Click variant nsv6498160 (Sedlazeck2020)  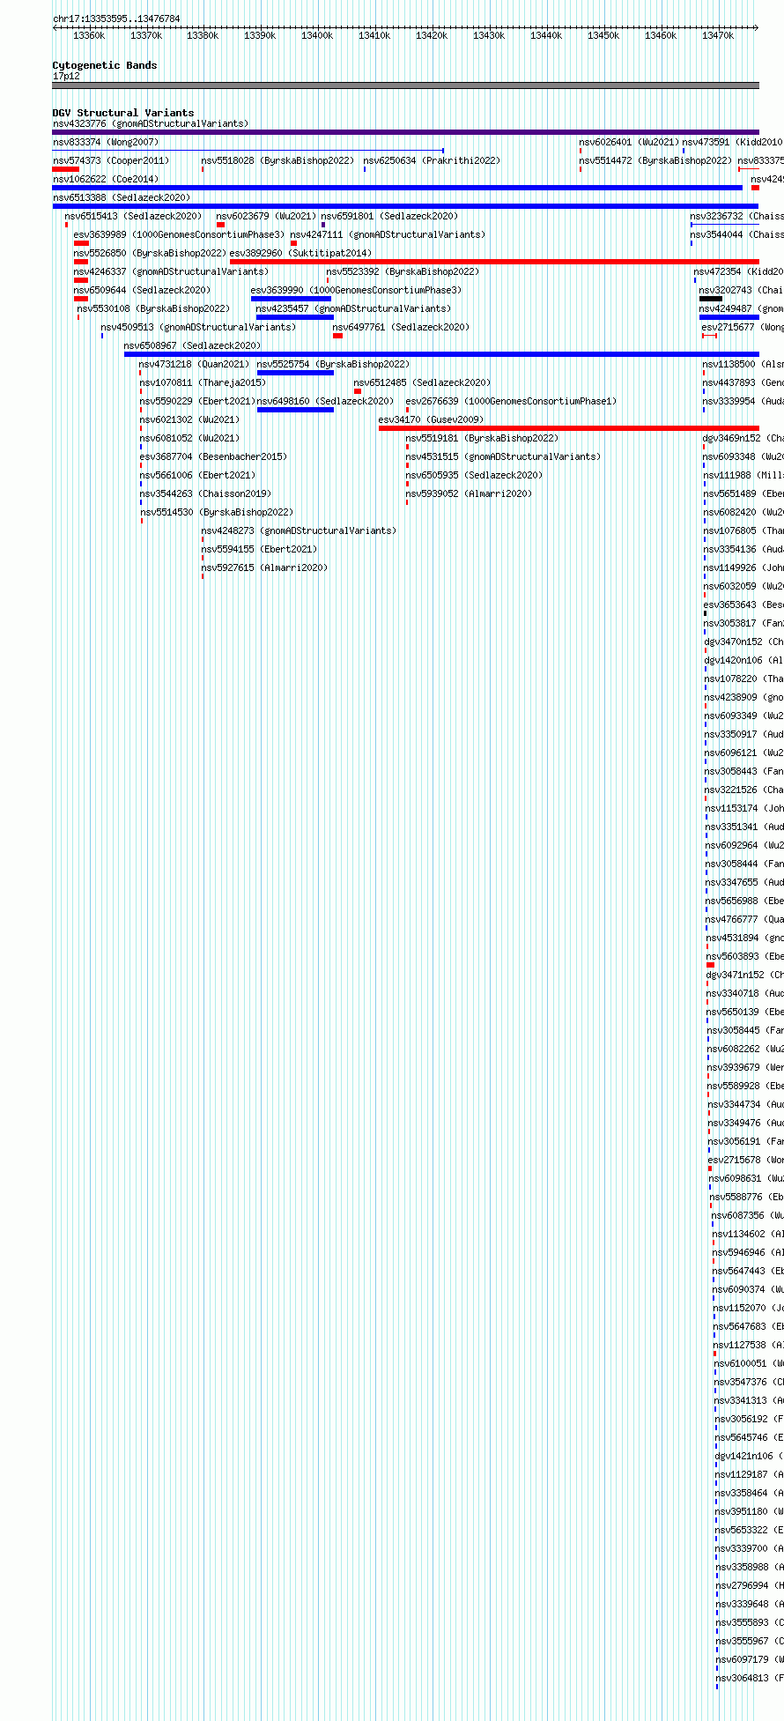(x=326, y=401)
